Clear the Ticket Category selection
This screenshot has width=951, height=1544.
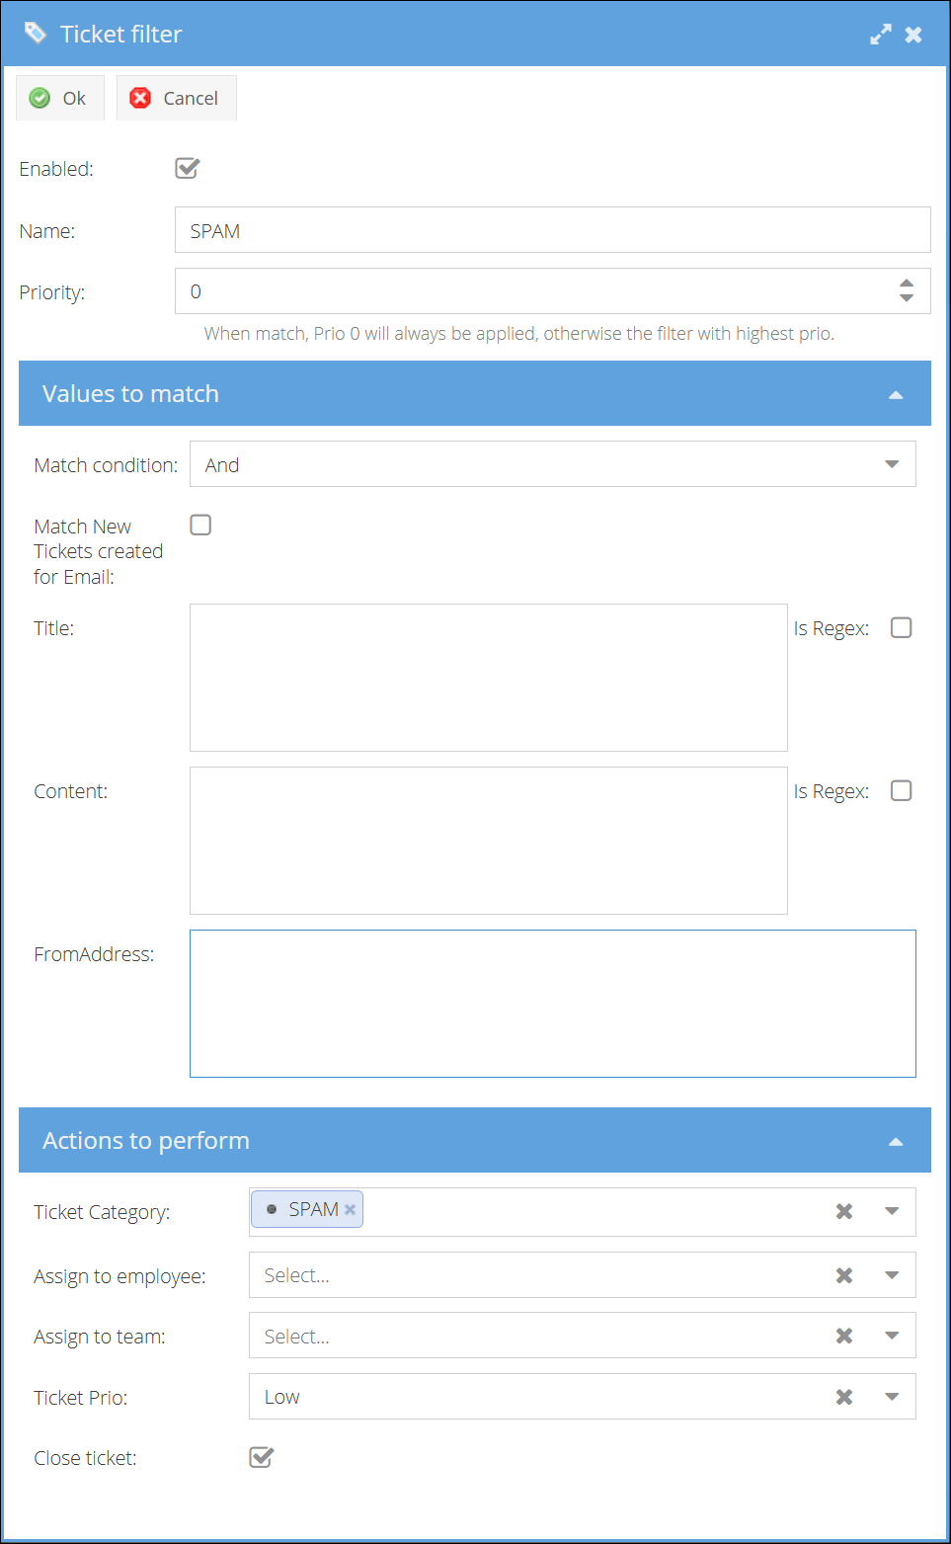pyautogui.click(x=844, y=1211)
